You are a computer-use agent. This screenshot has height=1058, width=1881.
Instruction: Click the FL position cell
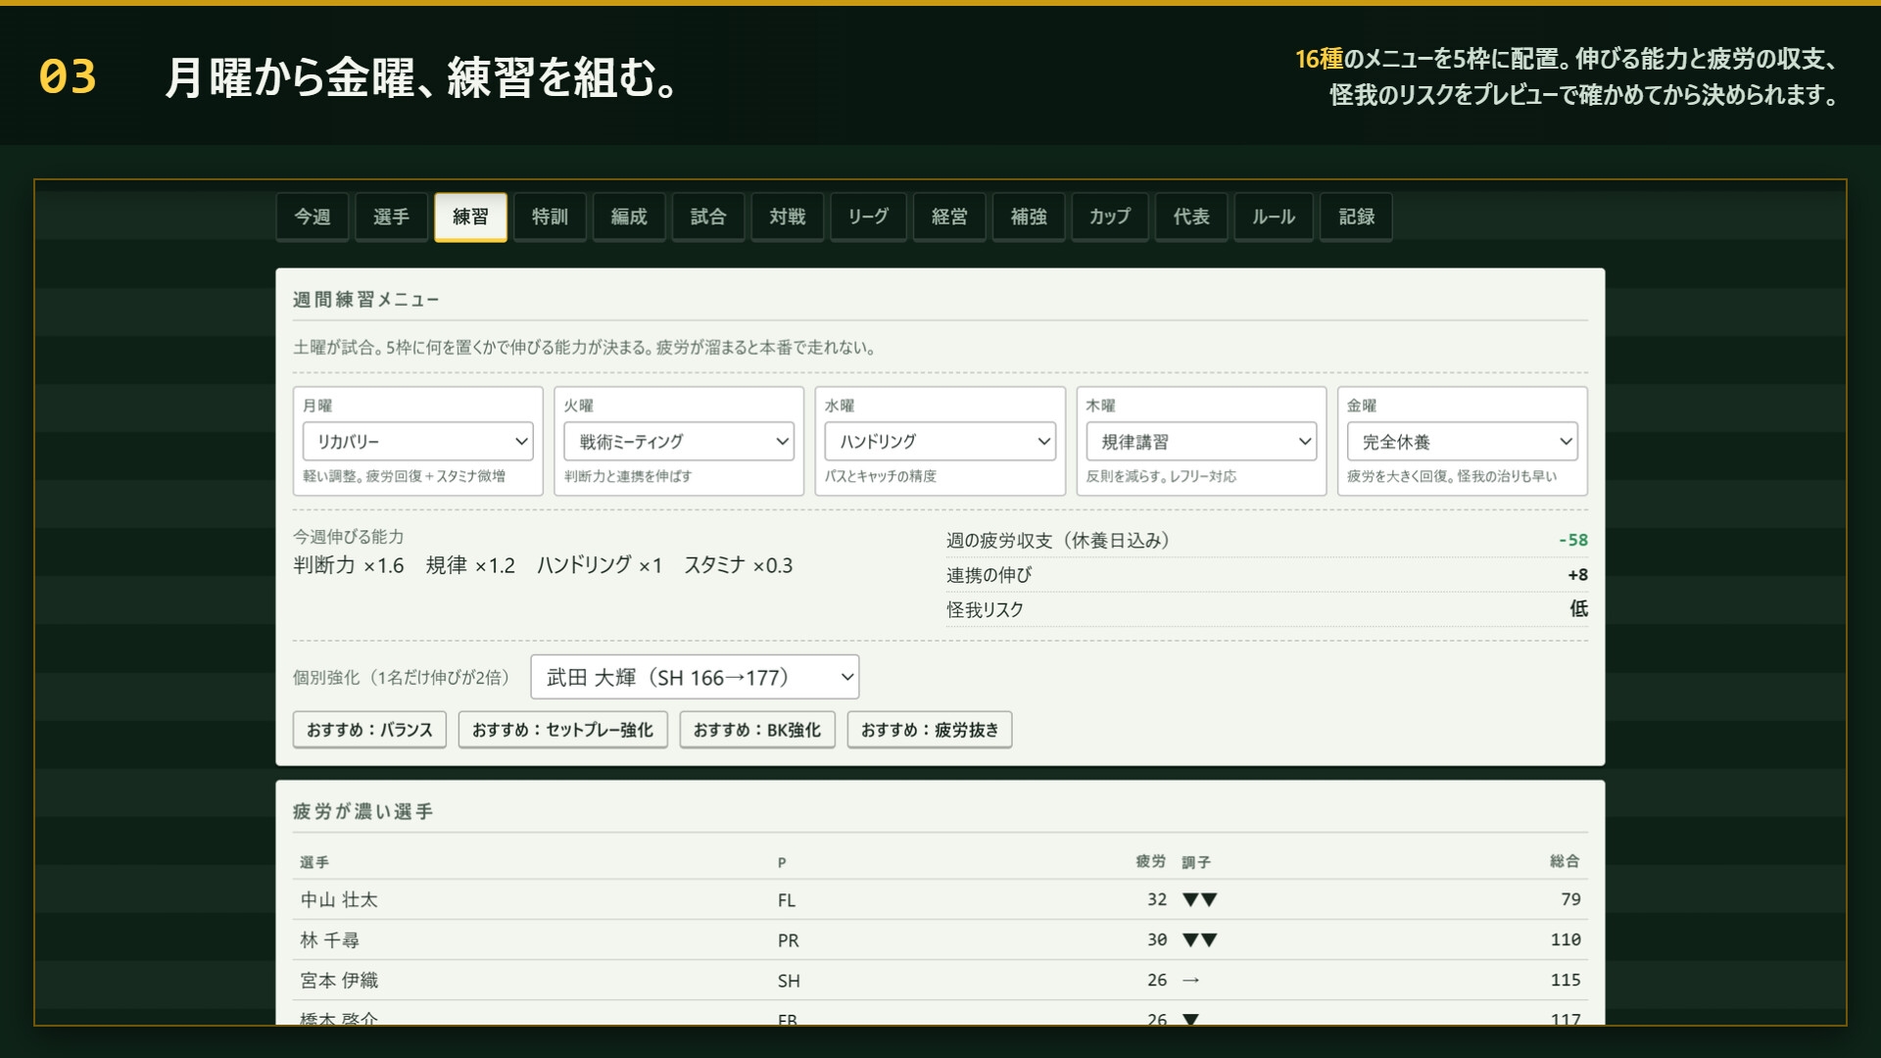[x=787, y=900]
